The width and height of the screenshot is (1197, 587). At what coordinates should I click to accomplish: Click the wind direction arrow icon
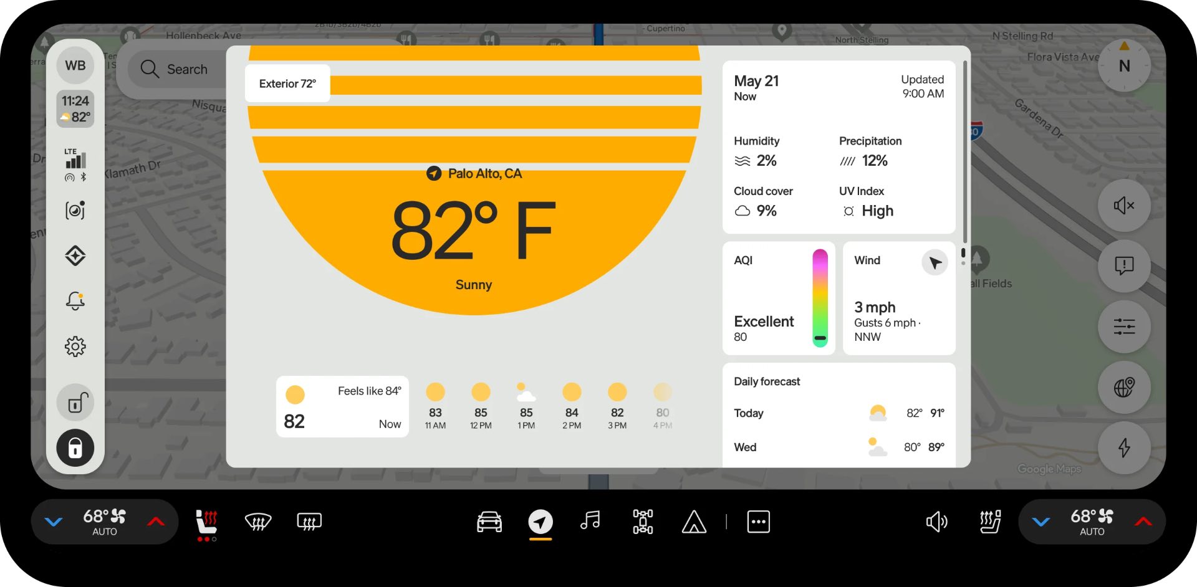935,262
